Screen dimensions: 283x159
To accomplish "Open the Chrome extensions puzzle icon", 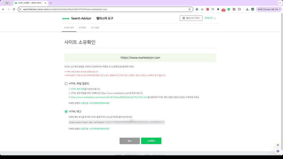I will coord(239,9).
